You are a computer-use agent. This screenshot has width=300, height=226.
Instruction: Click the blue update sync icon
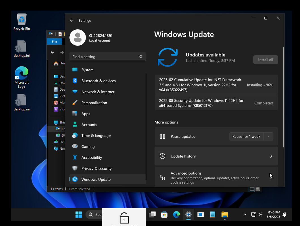pyautogui.click(x=168, y=57)
